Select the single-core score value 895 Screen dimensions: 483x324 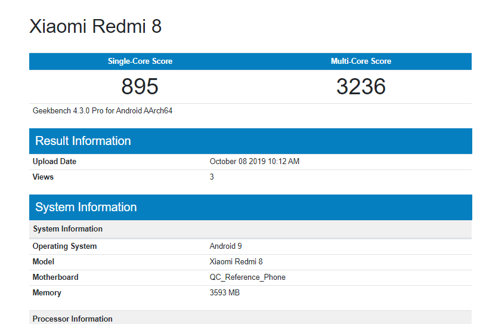(140, 87)
